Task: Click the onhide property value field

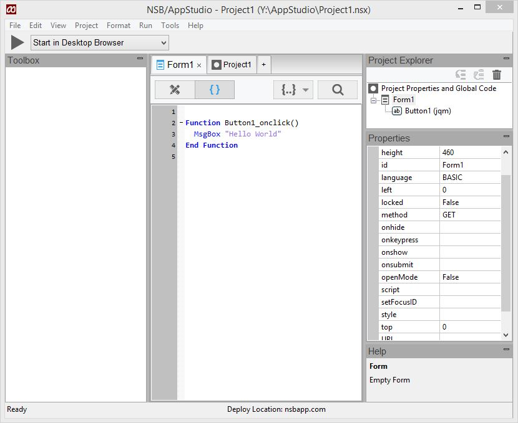Action: (470, 227)
